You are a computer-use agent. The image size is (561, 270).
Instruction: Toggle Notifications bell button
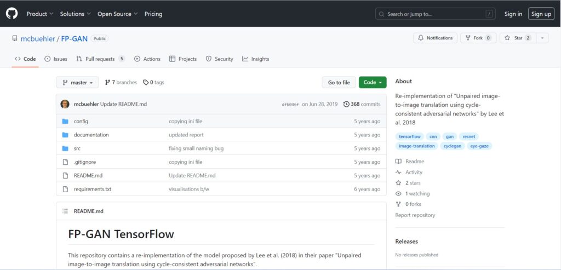(435, 38)
